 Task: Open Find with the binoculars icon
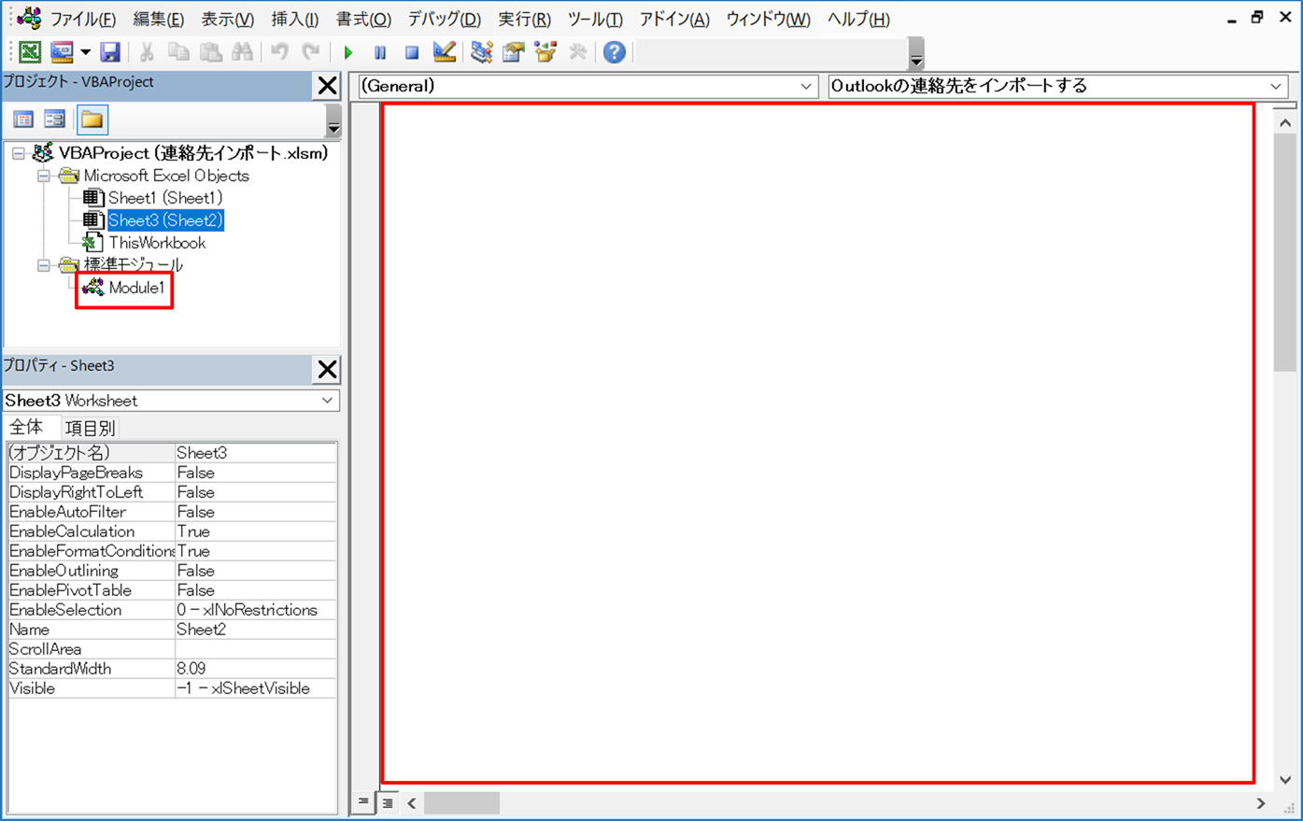242,52
